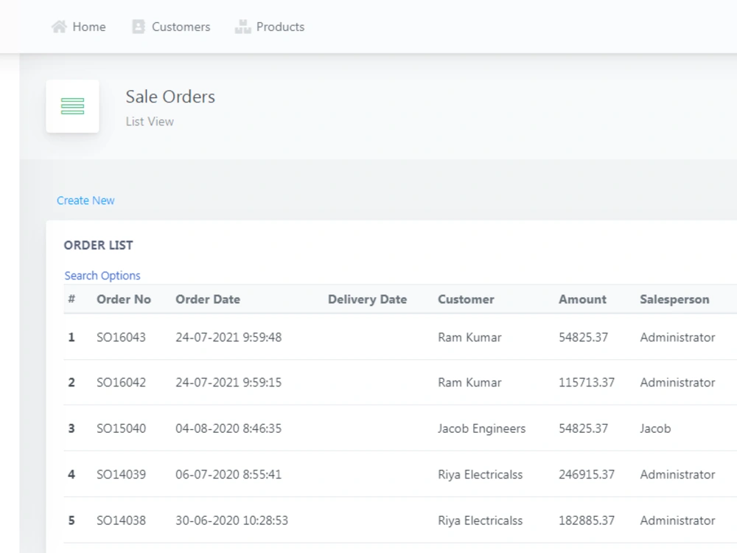Open the Products menu label
Screen dimensions: 737x553
tap(280, 27)
